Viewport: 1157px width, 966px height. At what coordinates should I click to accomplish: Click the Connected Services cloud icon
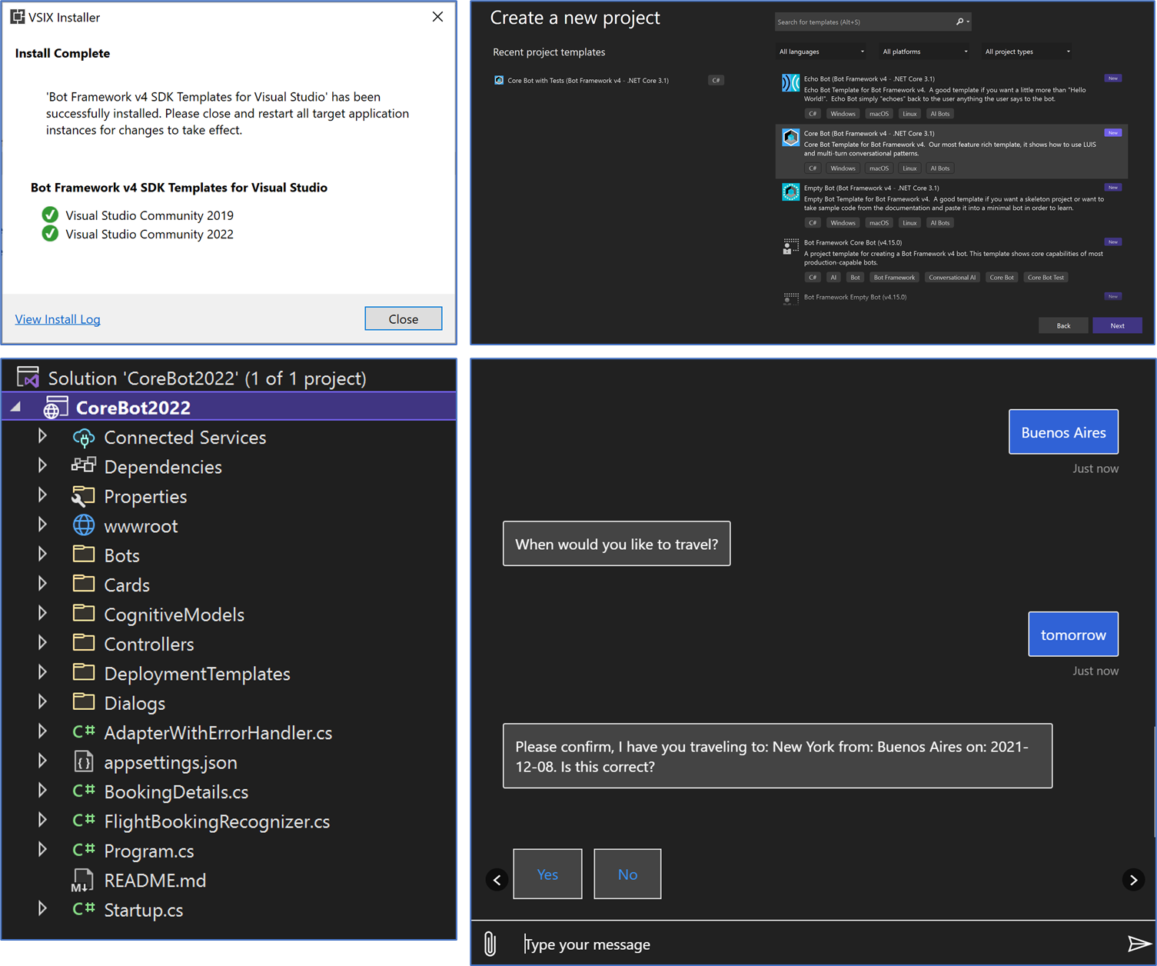coord(85,437)
